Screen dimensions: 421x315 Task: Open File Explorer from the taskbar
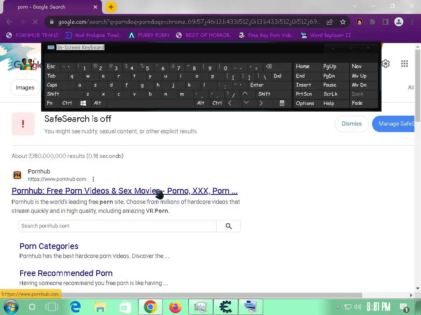click(100, 307)
